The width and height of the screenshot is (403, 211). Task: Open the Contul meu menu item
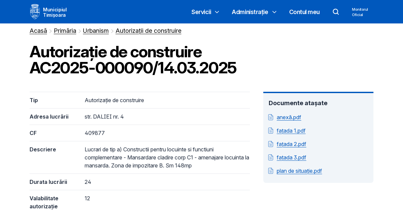(304, 12)
